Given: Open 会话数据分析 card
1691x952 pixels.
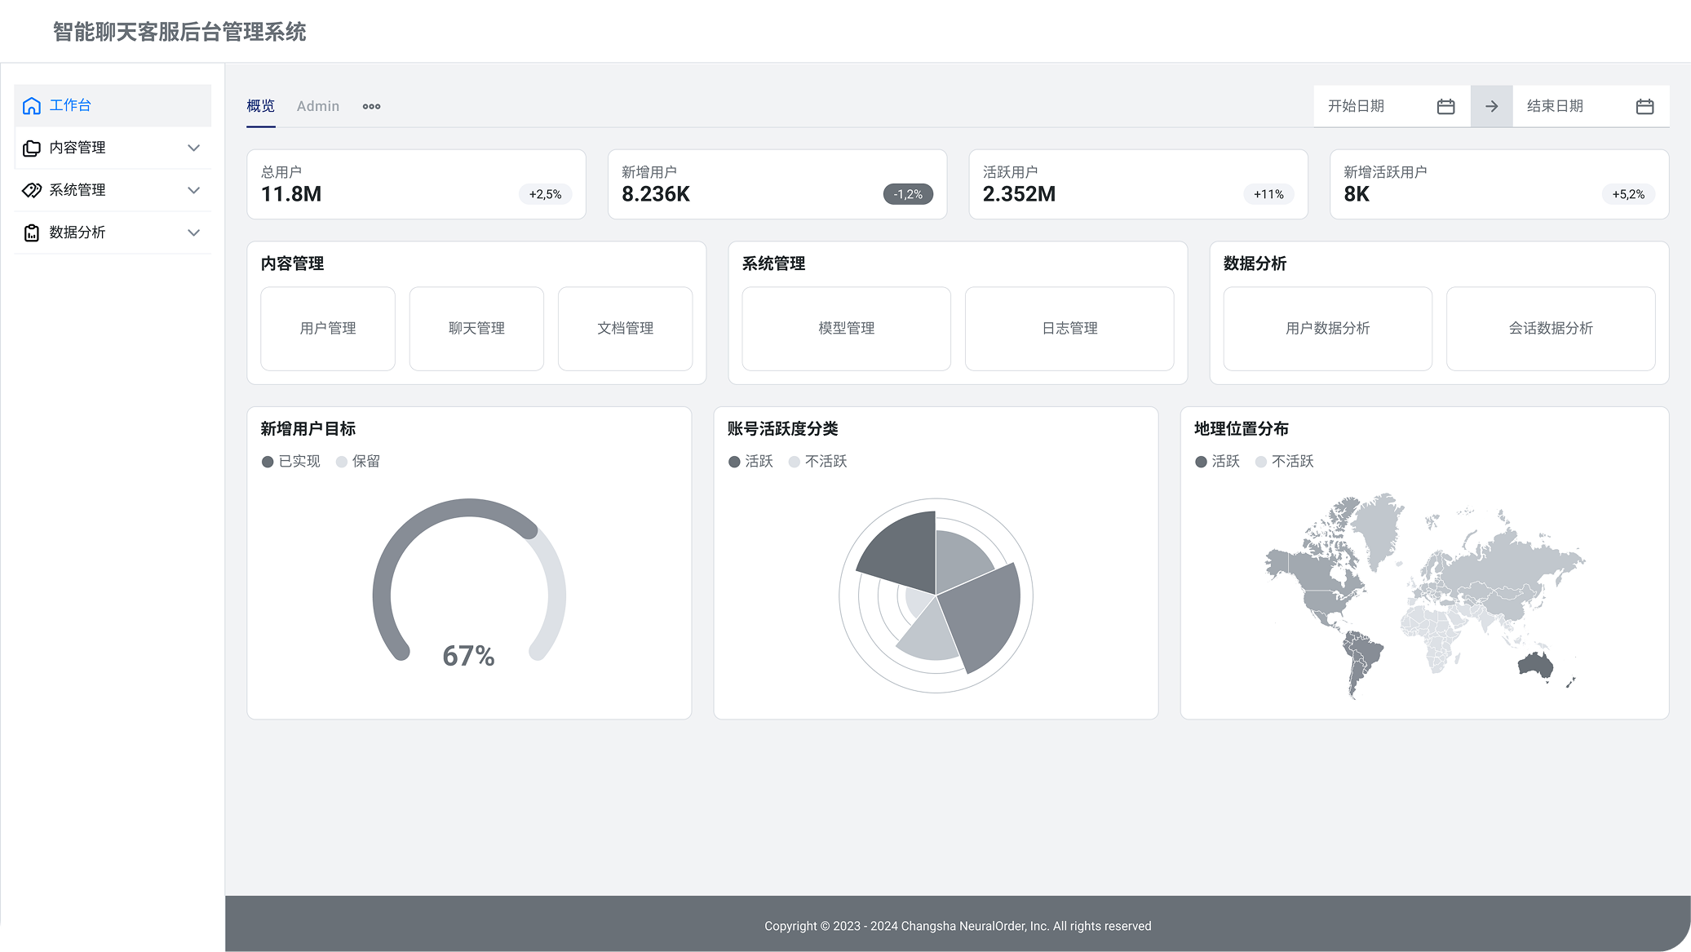Looking at the screenshot, I should click(1552, 329).
